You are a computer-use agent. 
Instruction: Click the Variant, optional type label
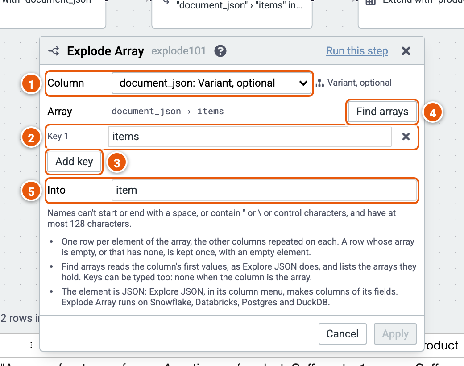coord(359,83)
